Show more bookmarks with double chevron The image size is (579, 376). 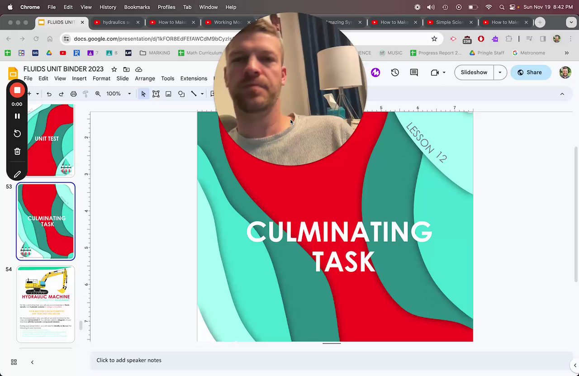coord(566,53)
